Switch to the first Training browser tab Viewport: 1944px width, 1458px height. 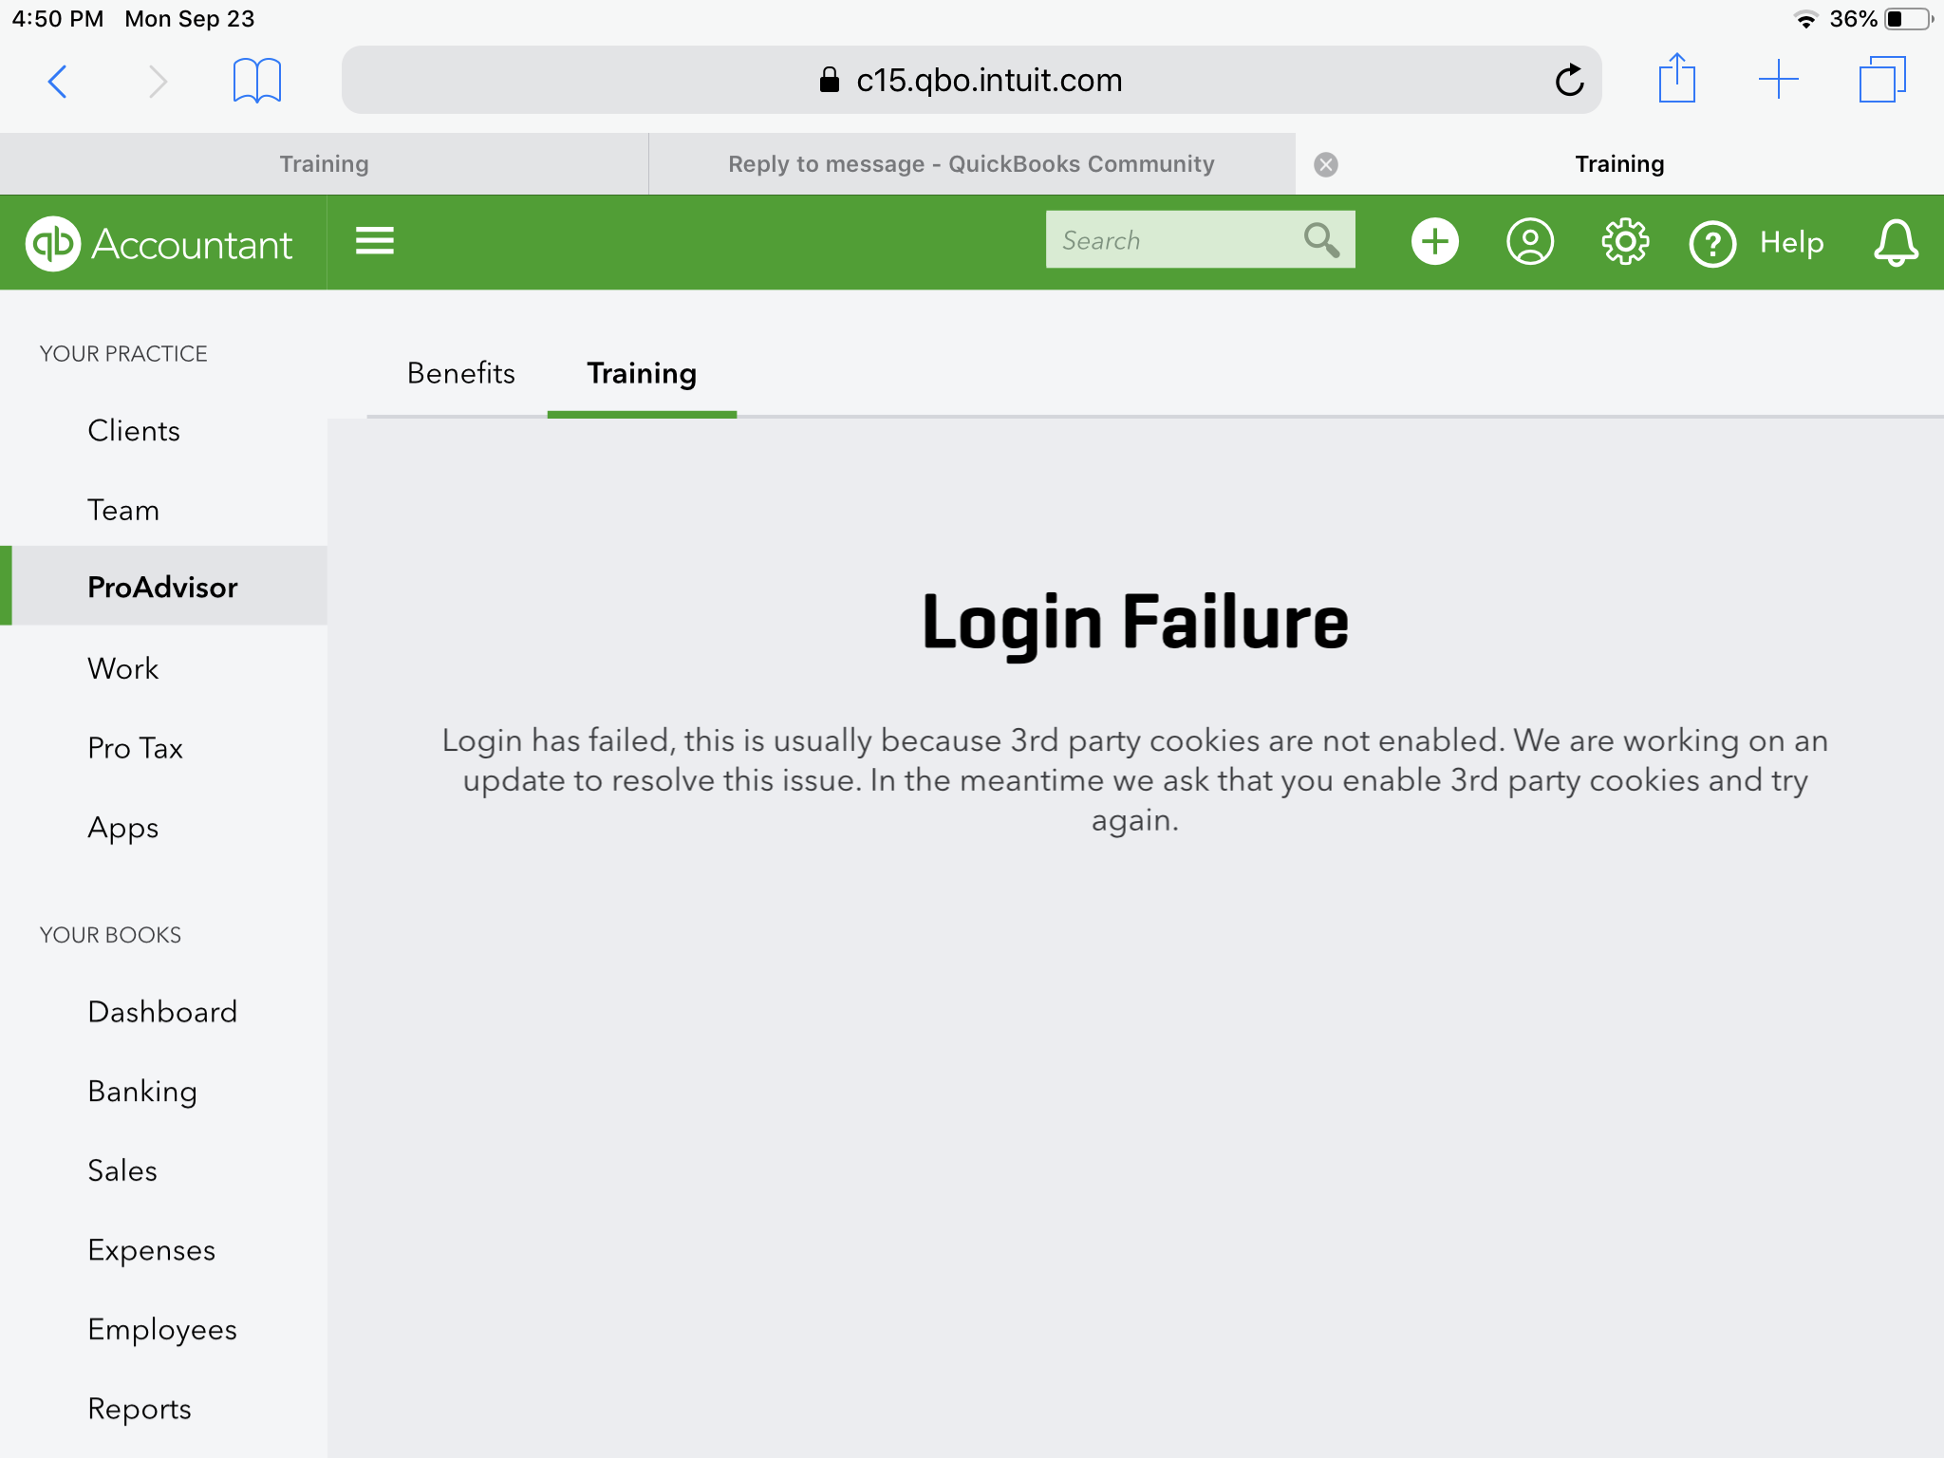click(324, 164)
